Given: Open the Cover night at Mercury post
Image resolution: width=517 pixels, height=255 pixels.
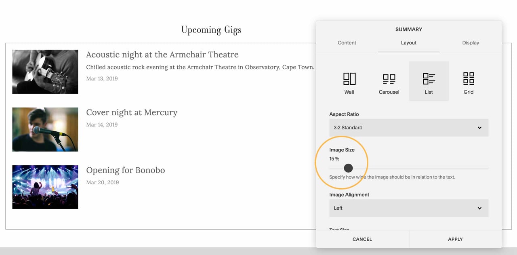Looking at the screenshot, I should (132, 112).
